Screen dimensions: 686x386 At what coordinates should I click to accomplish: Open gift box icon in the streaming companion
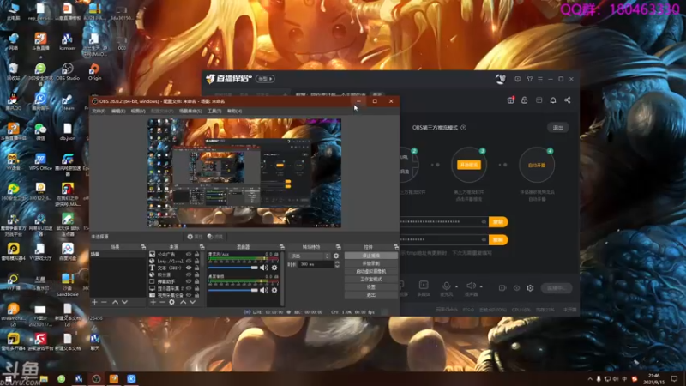pos(510,100)
